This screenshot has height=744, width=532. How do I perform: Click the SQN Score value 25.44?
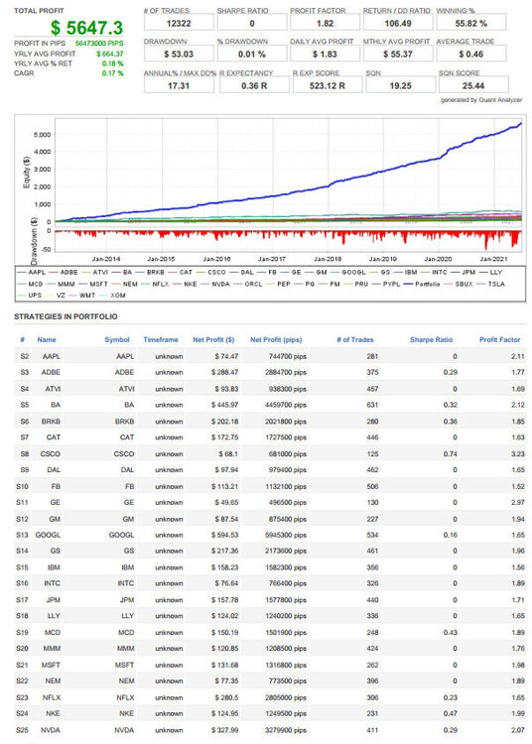coord(473,86)
